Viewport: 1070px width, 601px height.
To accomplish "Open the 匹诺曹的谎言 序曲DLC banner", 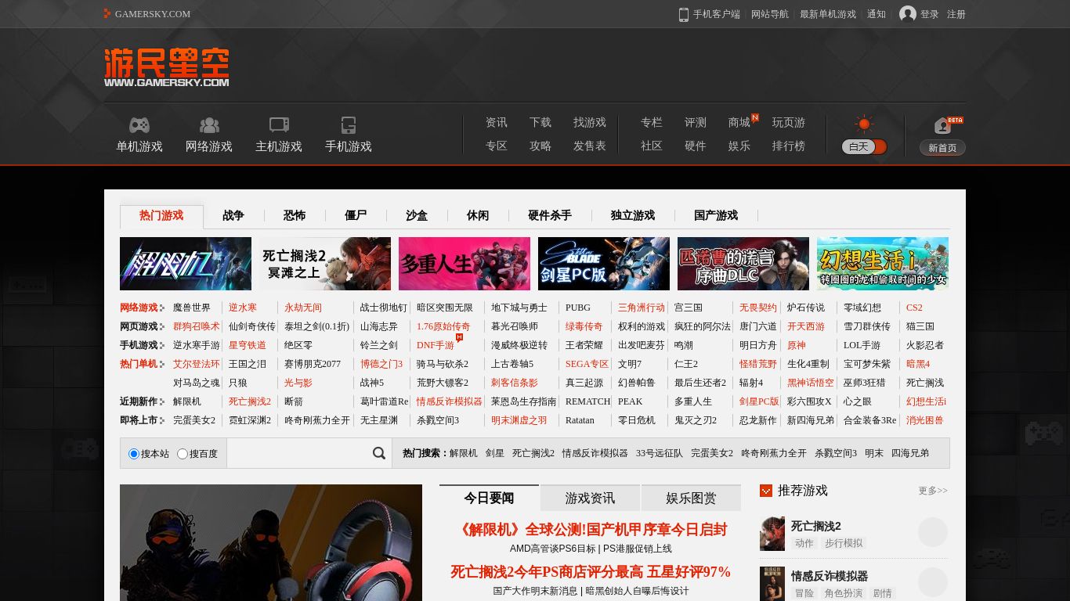I will 743,264.
